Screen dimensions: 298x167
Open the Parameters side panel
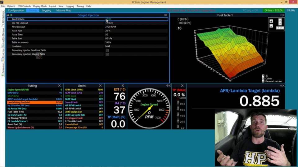3,70
